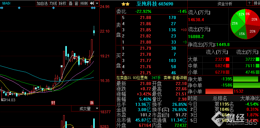Click the question mark help button
Screen dimensions: 260x128
coord(249,3)
